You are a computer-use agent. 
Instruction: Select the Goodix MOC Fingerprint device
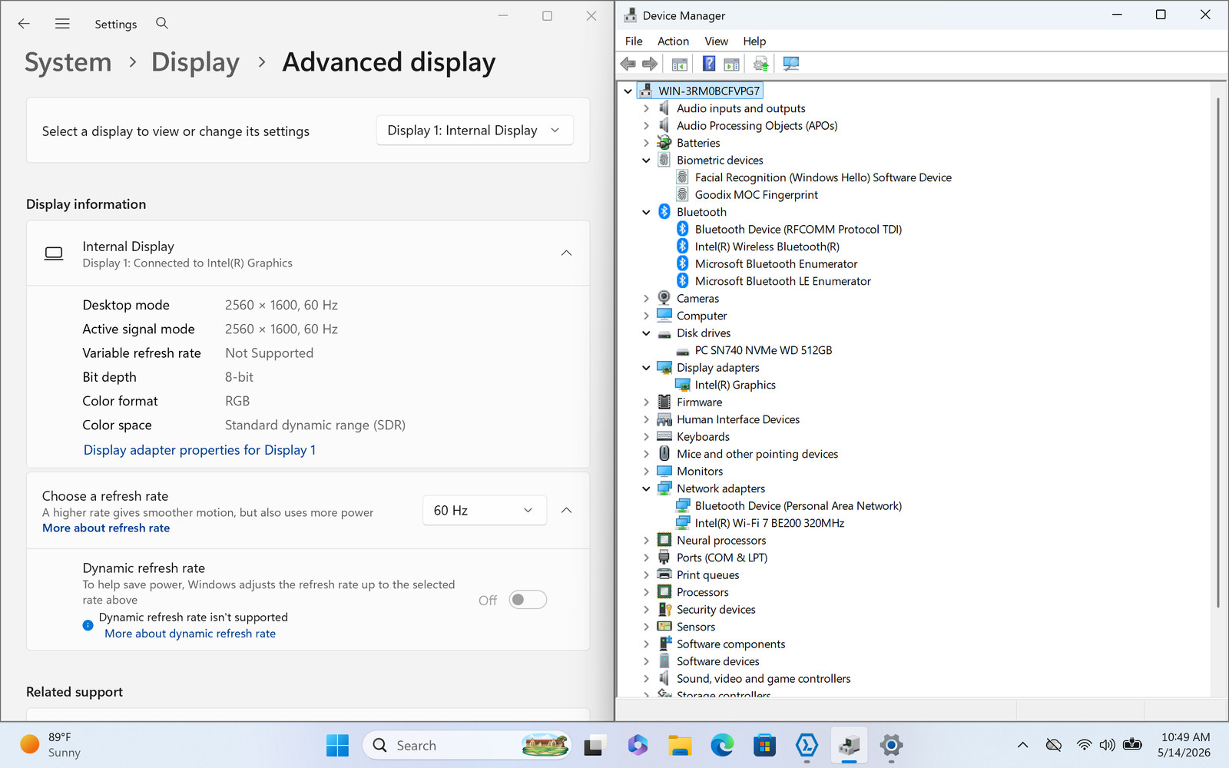(756, 195)
